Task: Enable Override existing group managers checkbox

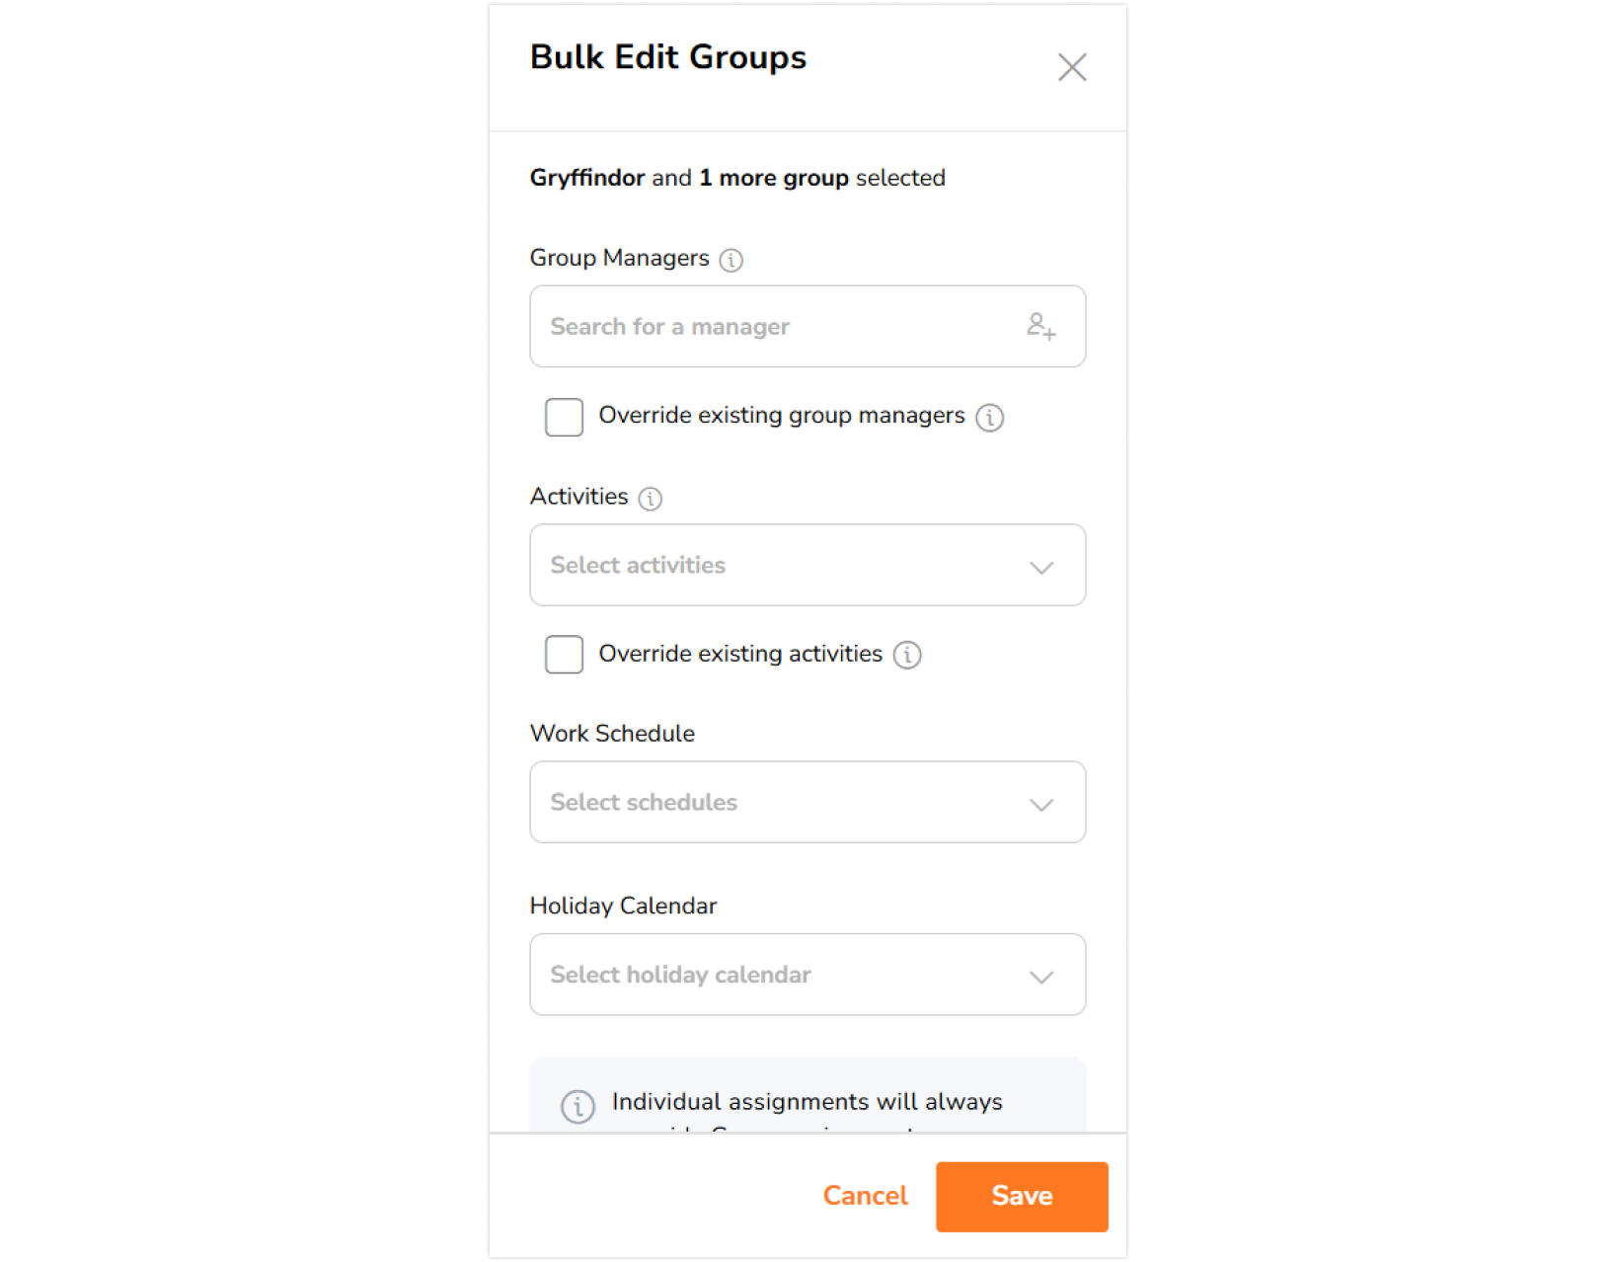Action: (x=564, y=417)
